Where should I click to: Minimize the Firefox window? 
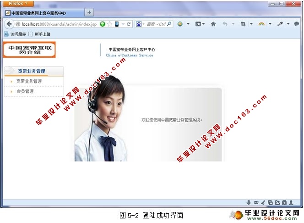tap(272, 4)
